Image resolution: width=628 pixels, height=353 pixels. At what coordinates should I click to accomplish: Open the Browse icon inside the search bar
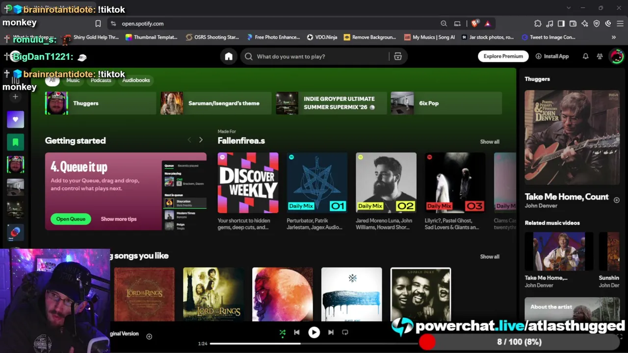click(398, 56)
